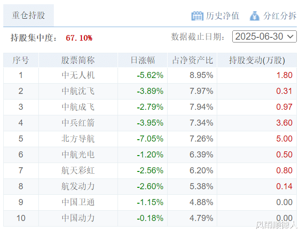This screenshot has height=235, width=302.
Task: Click the 分红分拆 money bag icon
Action: (x=255, y=16)
